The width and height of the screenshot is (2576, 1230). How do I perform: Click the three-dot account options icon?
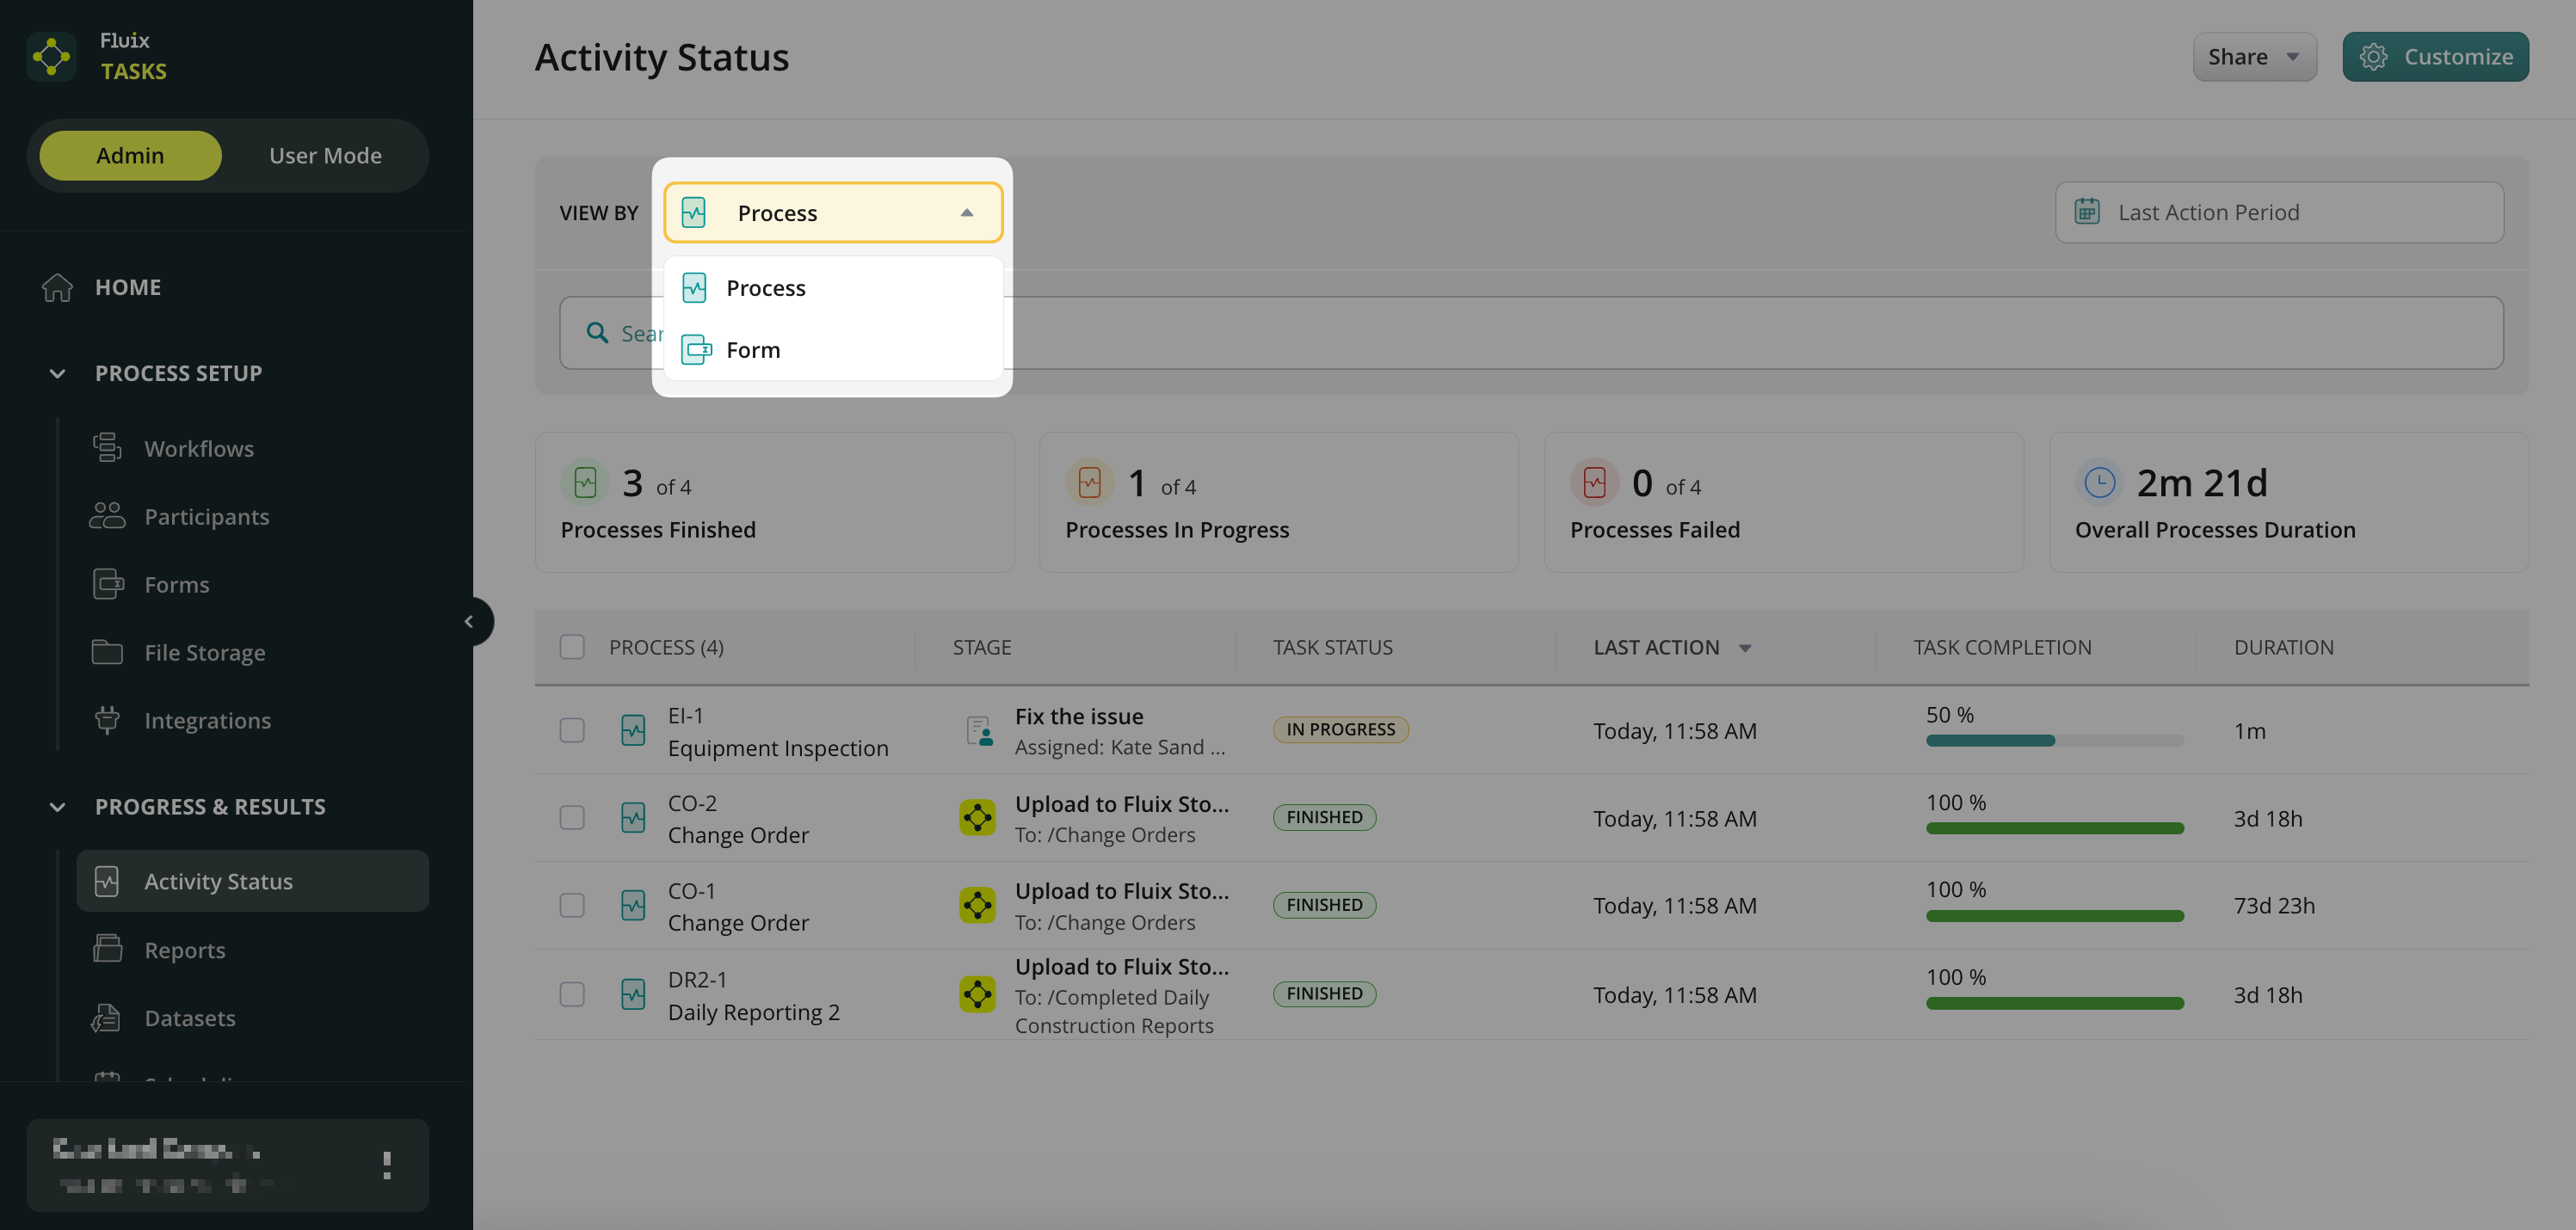pos(387,1165)
